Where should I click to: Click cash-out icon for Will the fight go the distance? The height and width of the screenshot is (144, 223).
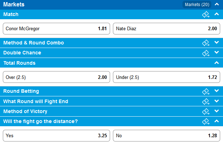(x=206, y=121)
